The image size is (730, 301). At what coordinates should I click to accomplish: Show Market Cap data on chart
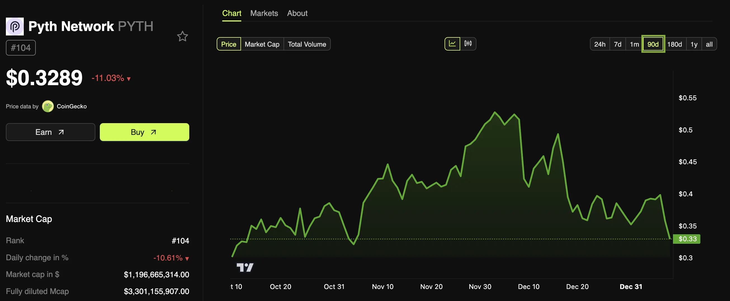tap(262, 44)
